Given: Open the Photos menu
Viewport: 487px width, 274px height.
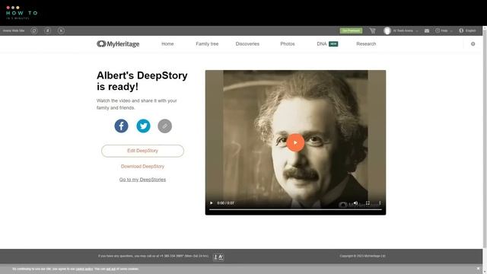Looking at the screenshot, I should [x=288, y=44].
